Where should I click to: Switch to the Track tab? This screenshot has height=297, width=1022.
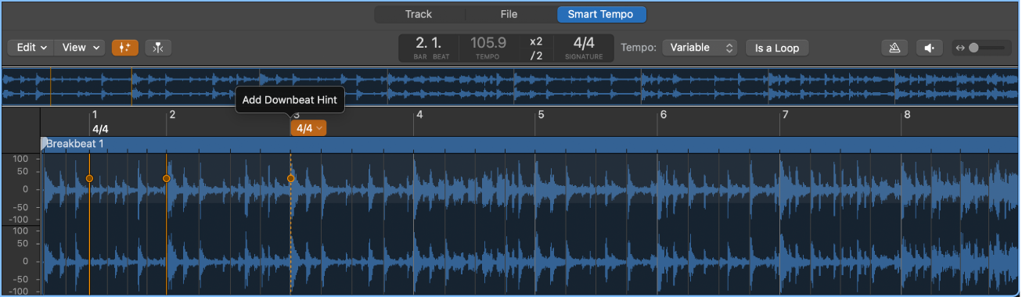(418, 14)
